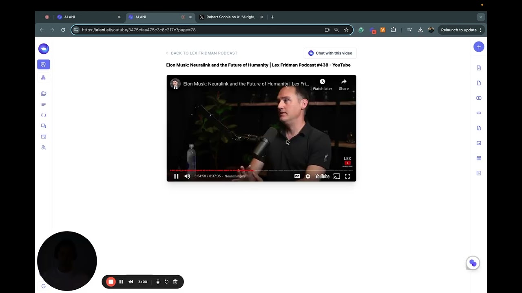The image size is (522, 293).
Task: Click the ALANI logo in sidebar
Action: 44,49
